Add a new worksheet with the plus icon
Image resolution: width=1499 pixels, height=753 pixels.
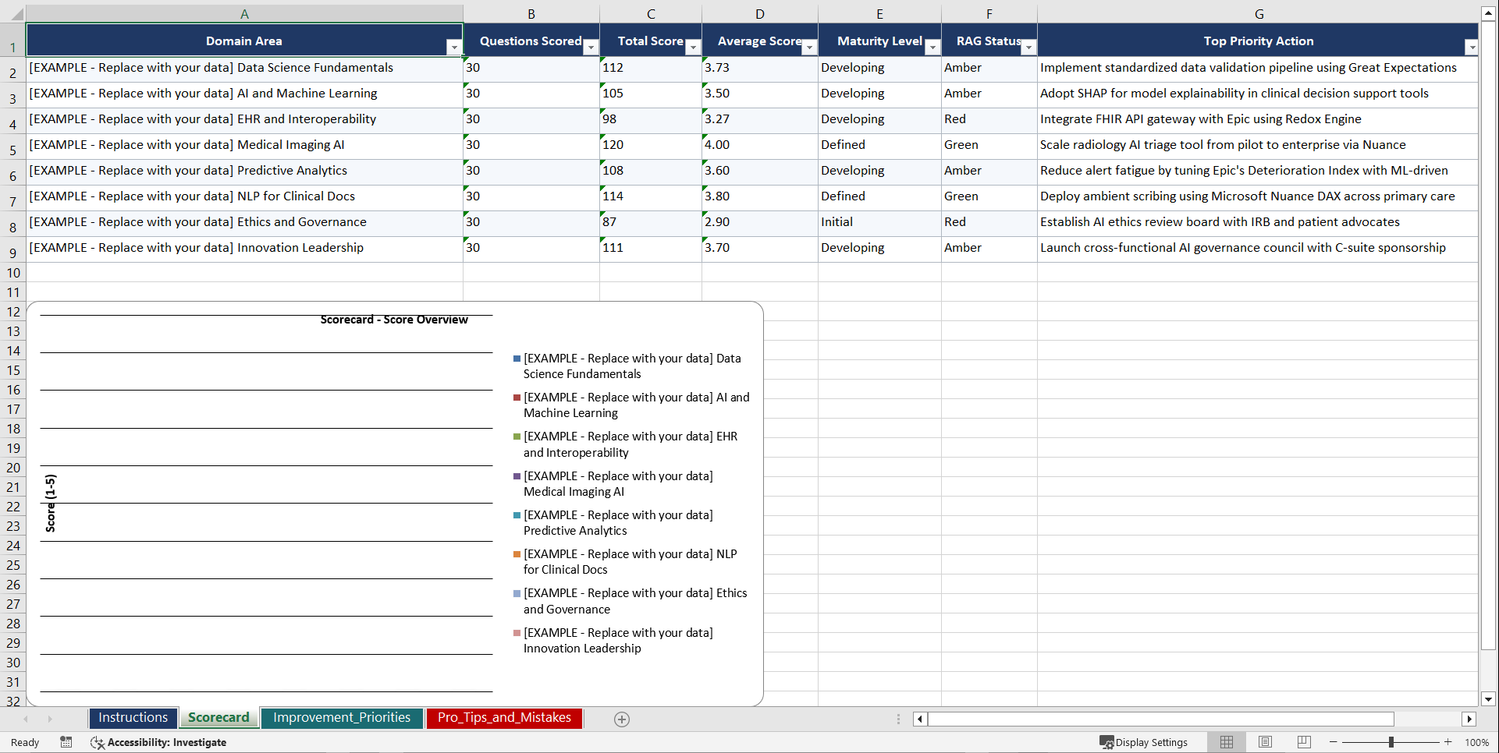coord(621,719)
